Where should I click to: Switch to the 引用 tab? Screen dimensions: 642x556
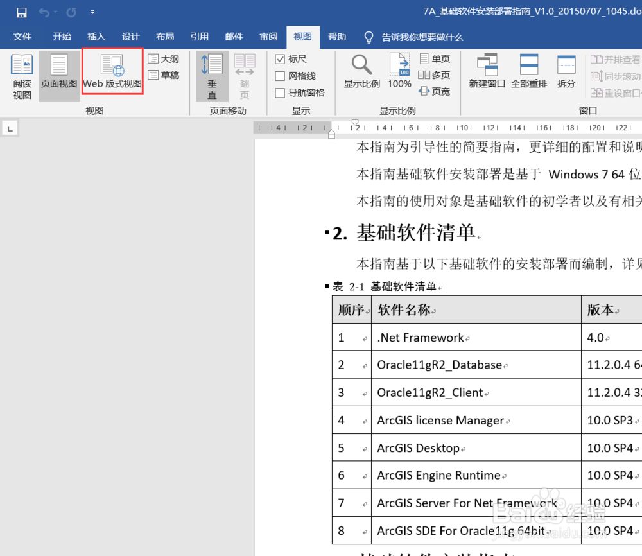pyautogui.click(x=200, y=37)
